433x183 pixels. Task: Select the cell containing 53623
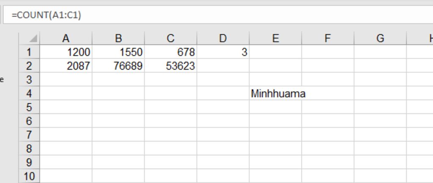pos(170,66)
